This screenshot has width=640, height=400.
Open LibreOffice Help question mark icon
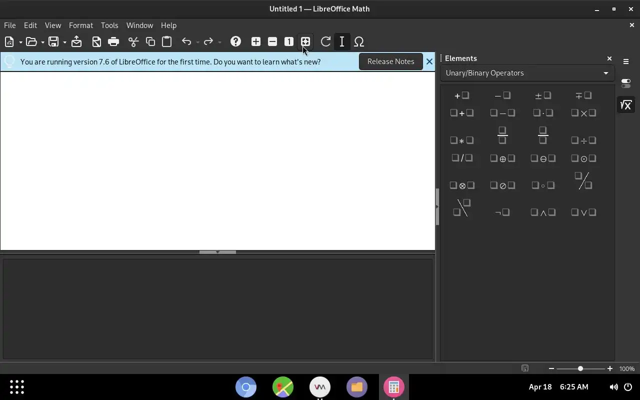(x=235, y=42)
